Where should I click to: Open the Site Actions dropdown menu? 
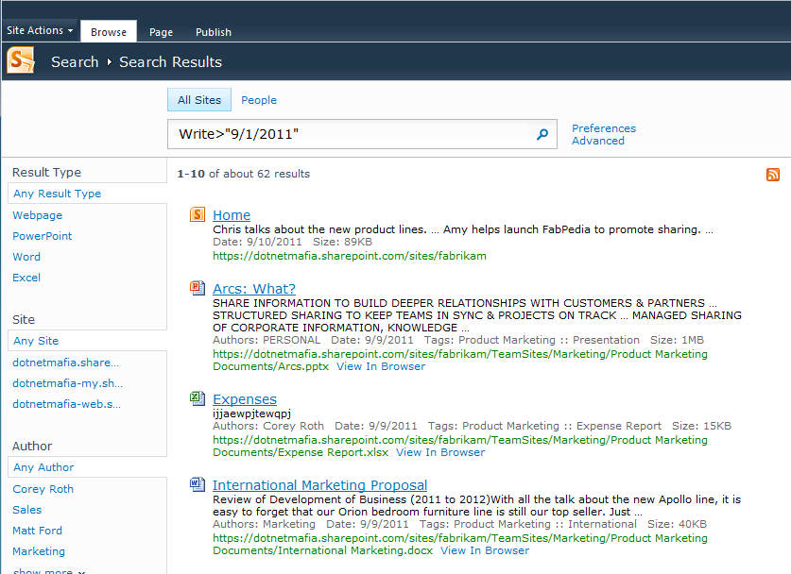(40, 30)
